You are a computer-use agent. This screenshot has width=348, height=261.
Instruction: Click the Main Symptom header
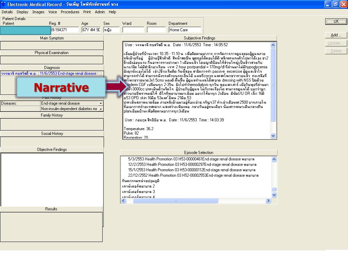coord(52,38)
